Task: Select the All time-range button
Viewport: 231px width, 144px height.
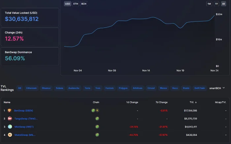Action: (223, 4)
